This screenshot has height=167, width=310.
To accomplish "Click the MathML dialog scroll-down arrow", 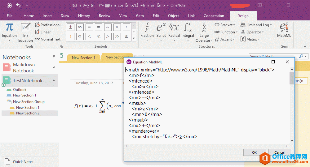I will [x=292, y=141].
